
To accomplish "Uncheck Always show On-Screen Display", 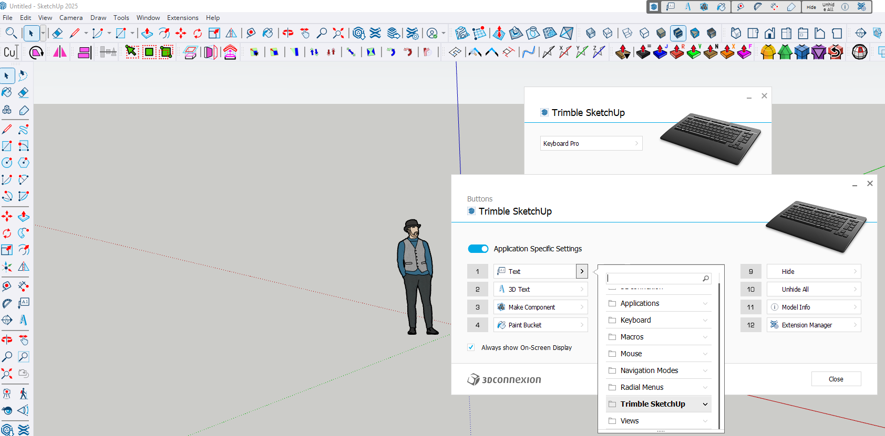I will pyautogui.click(x=471, y=347).
